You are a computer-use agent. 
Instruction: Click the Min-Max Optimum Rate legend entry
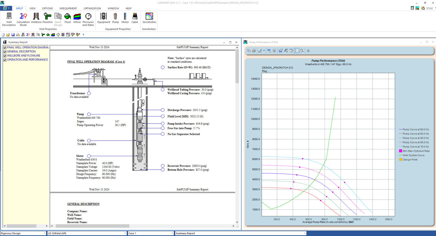(x=414, y=151)
